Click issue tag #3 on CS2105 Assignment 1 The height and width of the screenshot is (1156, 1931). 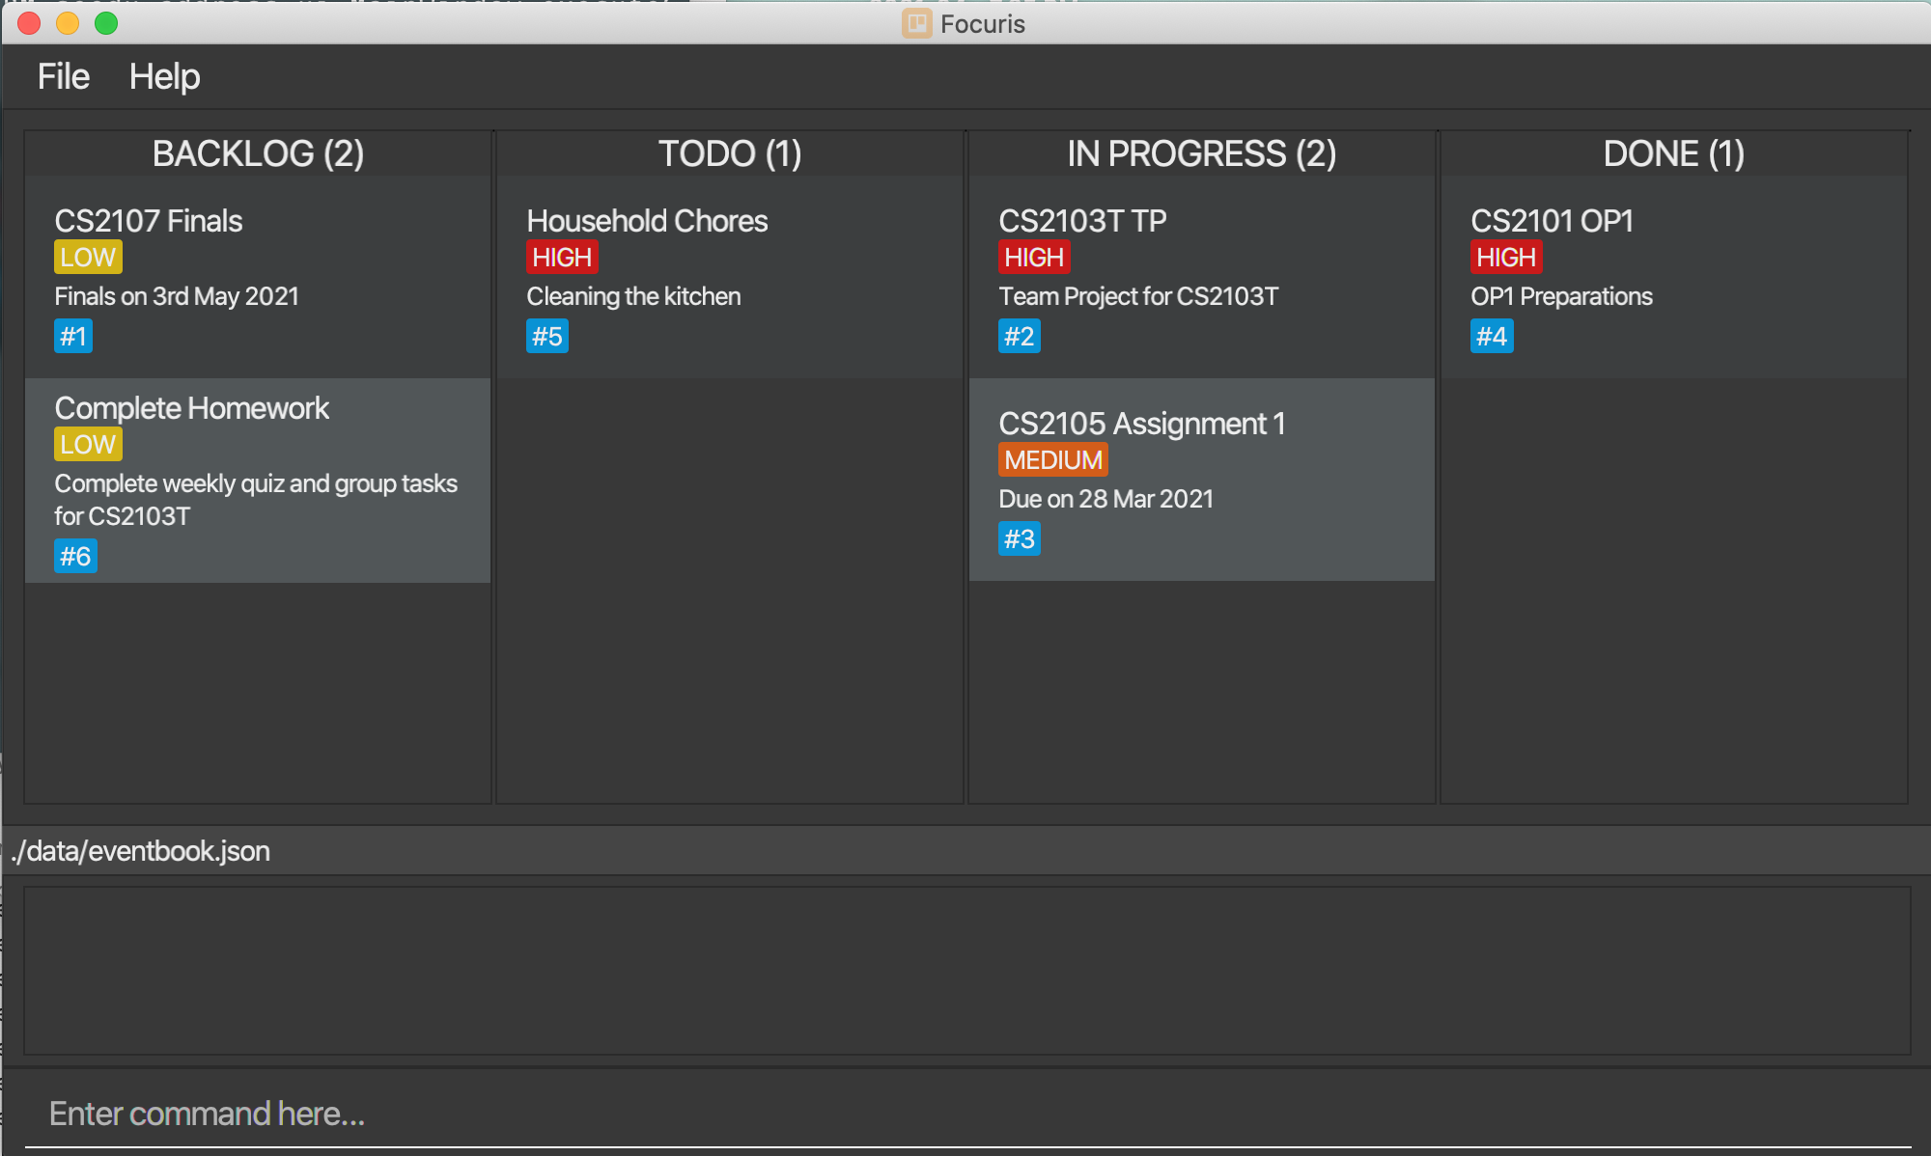1019,539
